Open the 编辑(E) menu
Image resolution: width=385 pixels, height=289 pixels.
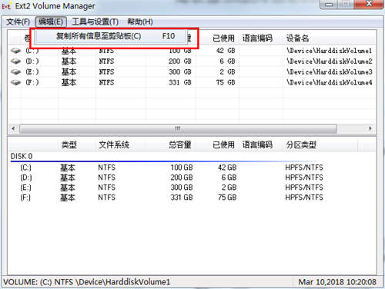[51, 22]
